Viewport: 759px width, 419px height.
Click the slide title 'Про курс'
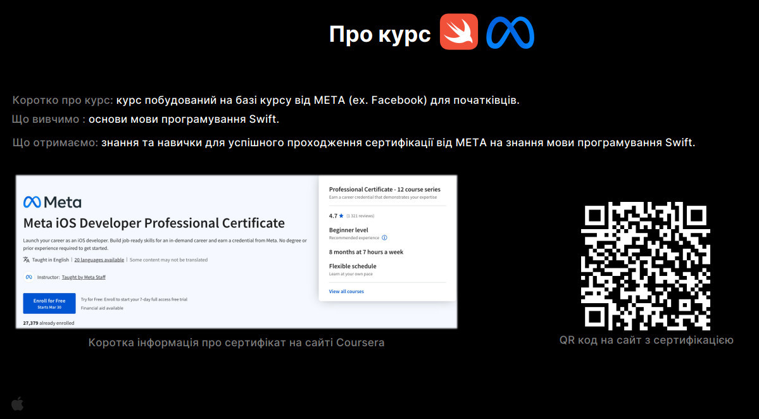(380, 34)
